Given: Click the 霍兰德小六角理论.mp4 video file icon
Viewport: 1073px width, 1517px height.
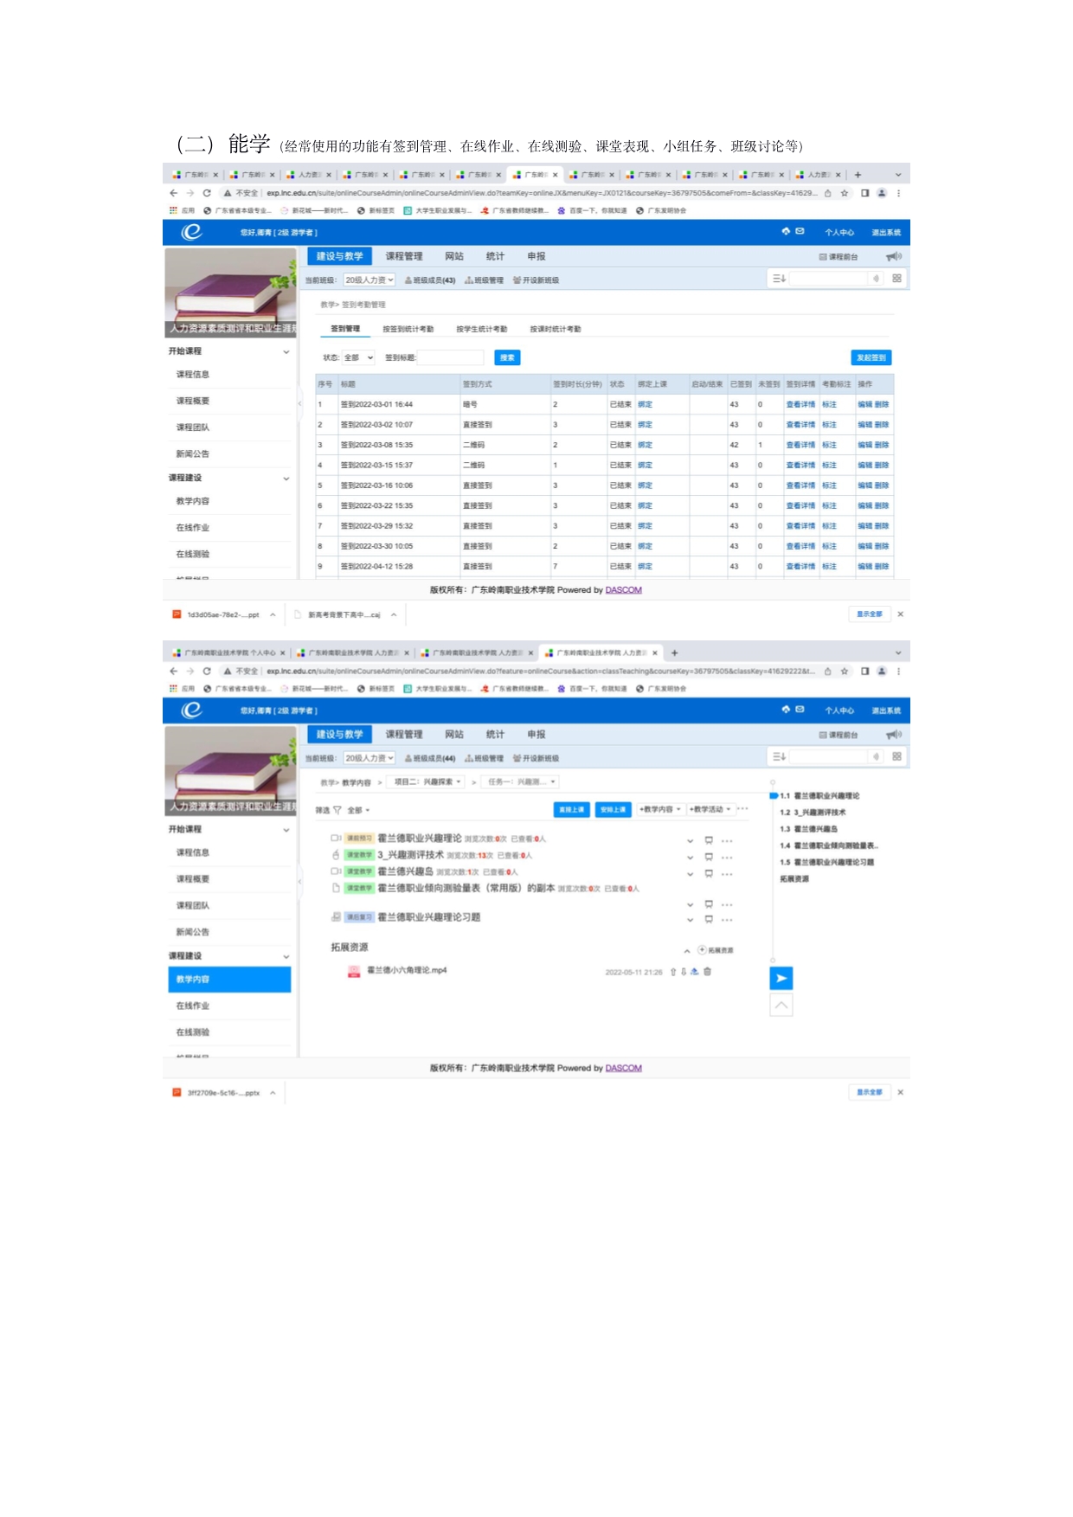Looking at the screenshot, I should coord(354,971).
